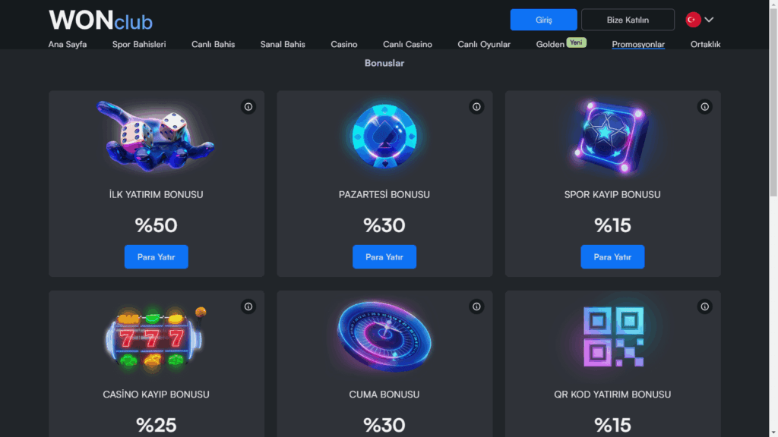Open the Promosyonlar tab
778x437 pixels.
coord(638,44)
